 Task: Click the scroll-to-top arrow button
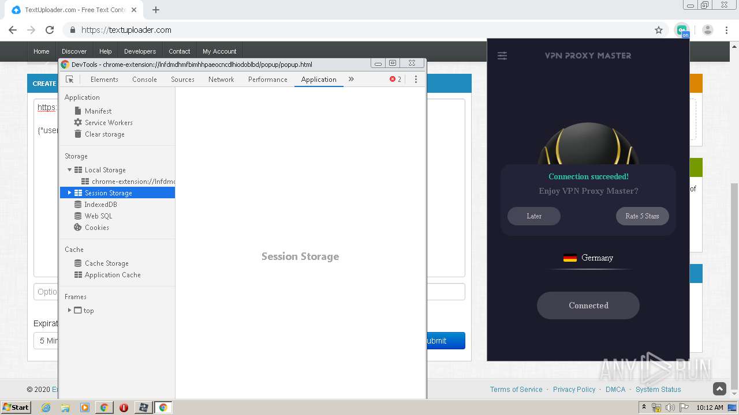click(x=719, y=389)
